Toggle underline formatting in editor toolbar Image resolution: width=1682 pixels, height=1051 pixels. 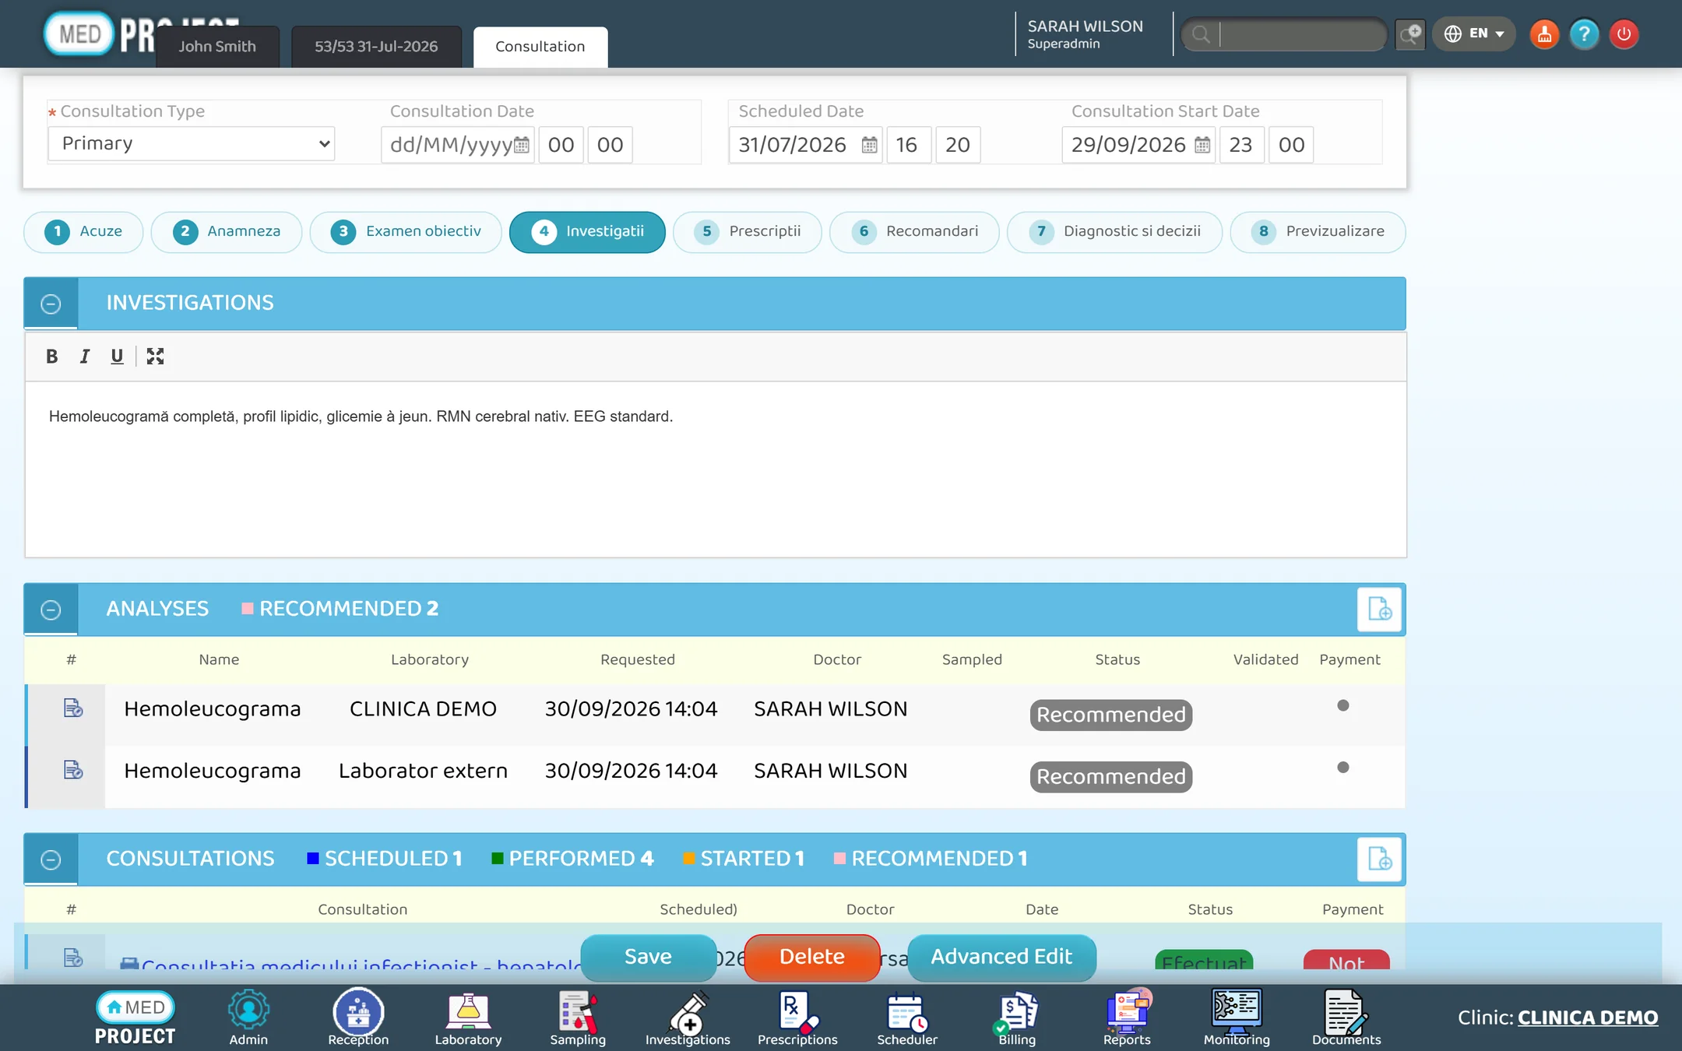point(117,357)
